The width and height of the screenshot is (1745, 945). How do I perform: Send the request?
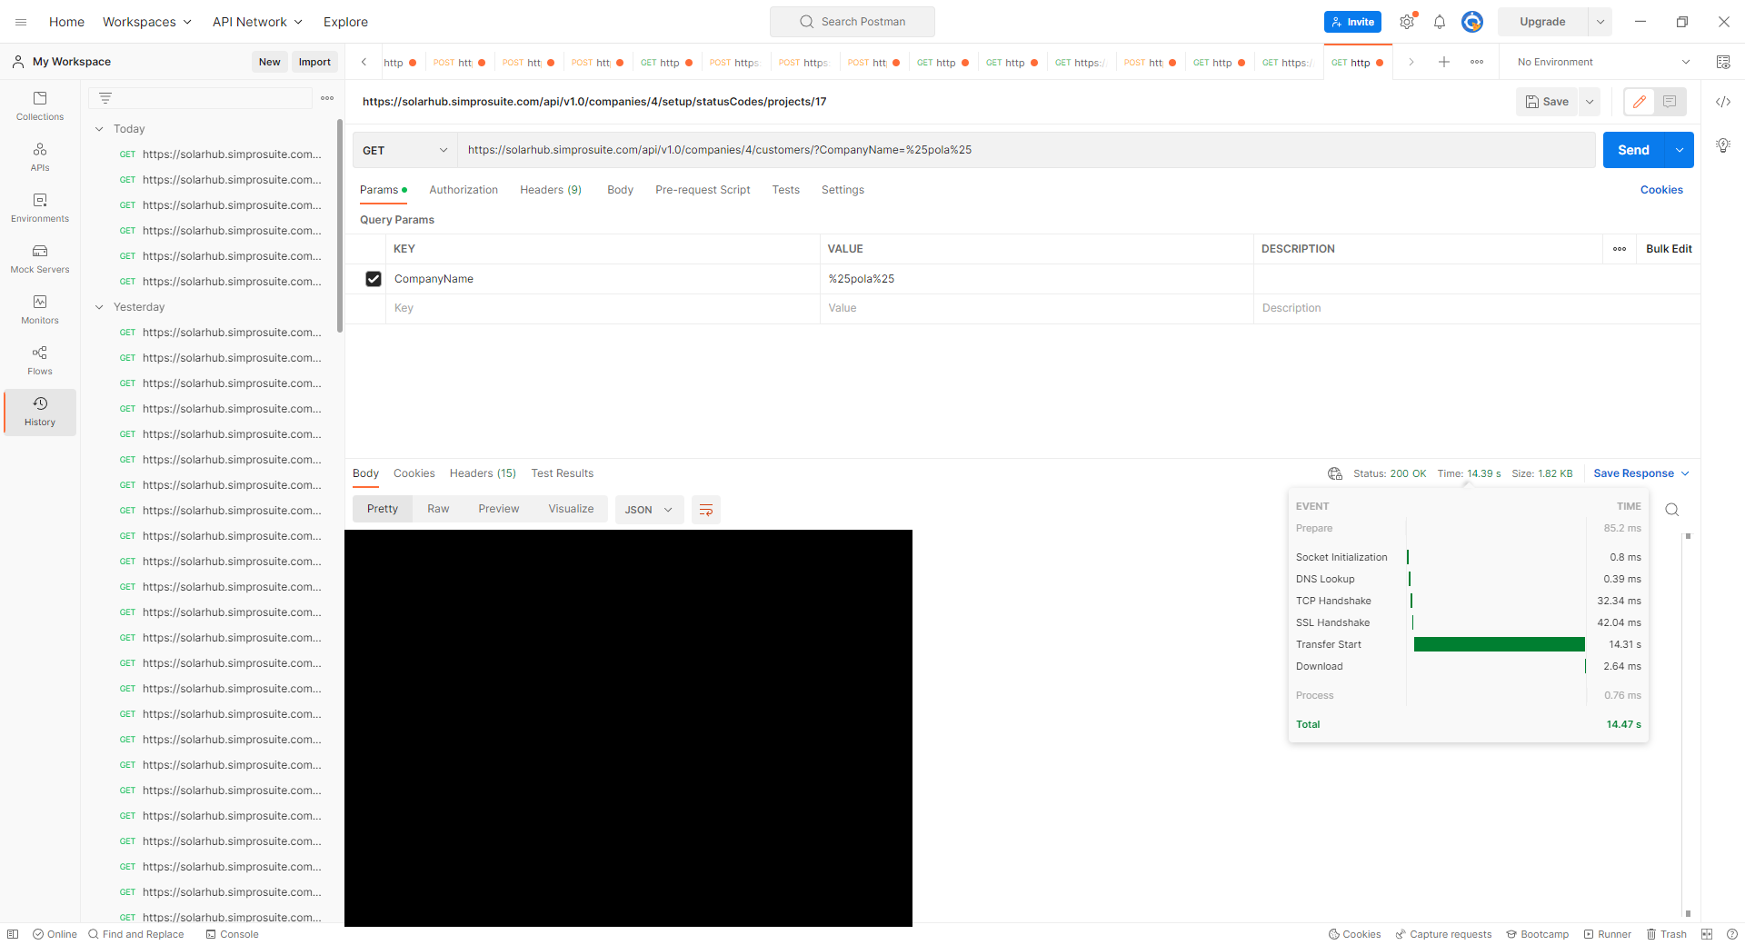coord(1633,150)
